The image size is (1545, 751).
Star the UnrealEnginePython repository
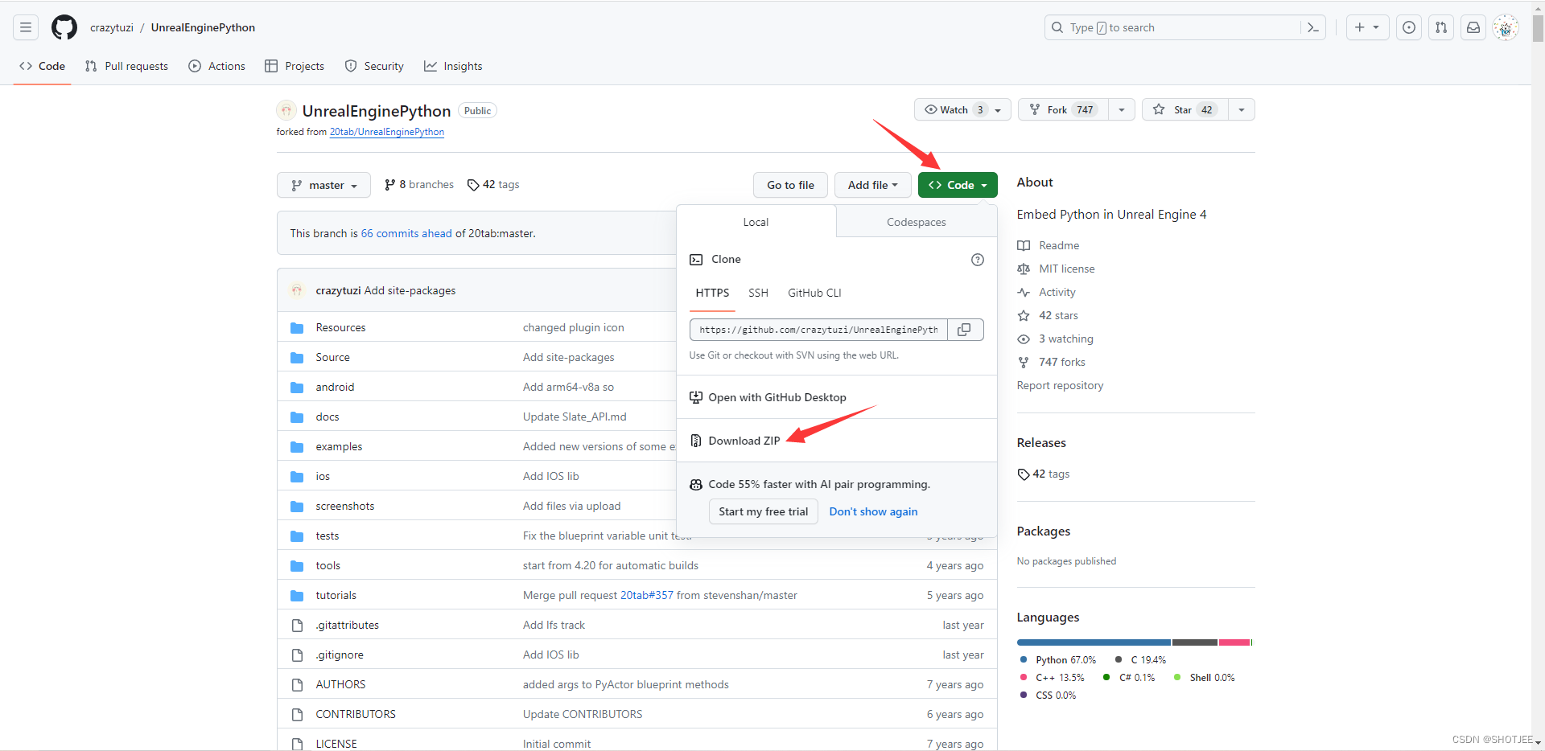coord(1184,109)
